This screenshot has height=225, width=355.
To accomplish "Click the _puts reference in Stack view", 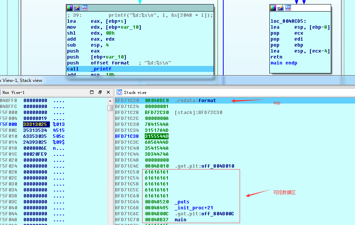I will pos(182,202).
